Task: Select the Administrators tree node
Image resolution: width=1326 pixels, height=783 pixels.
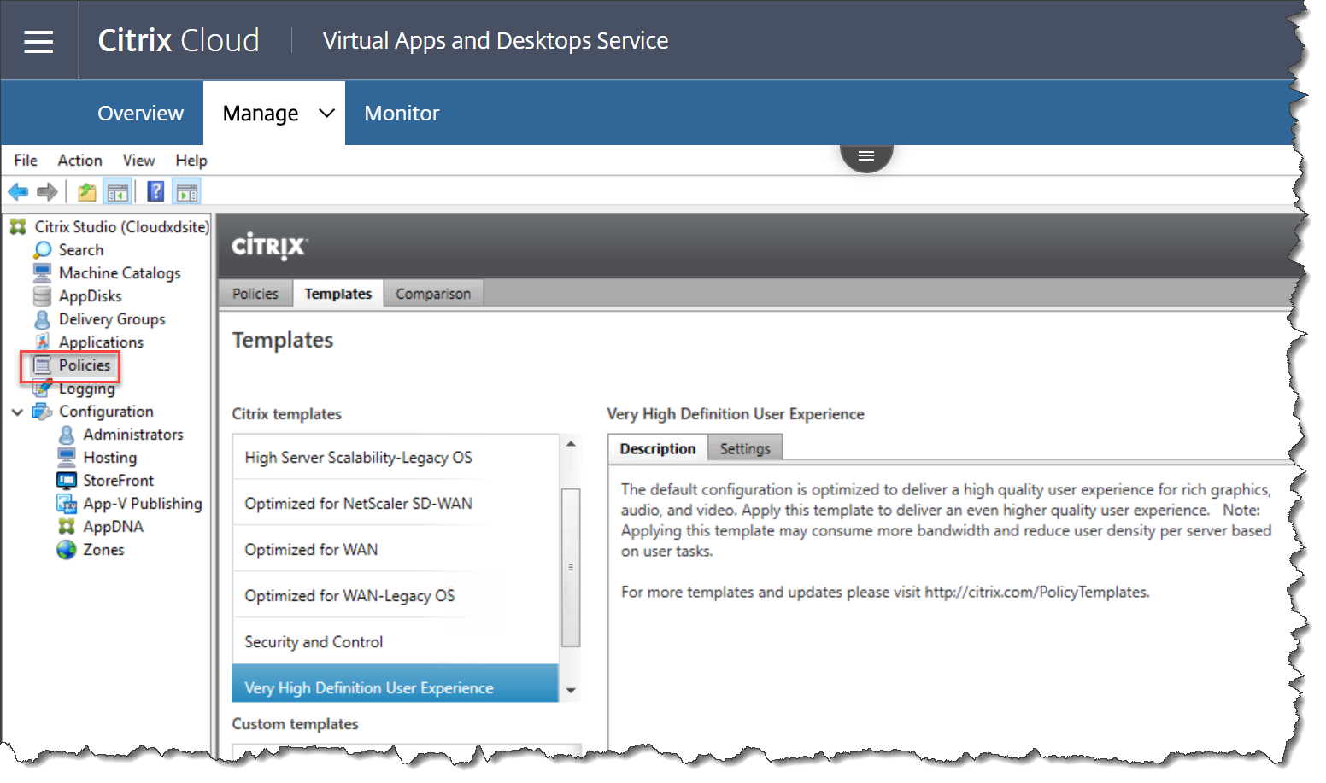Action: coord(133,435)
